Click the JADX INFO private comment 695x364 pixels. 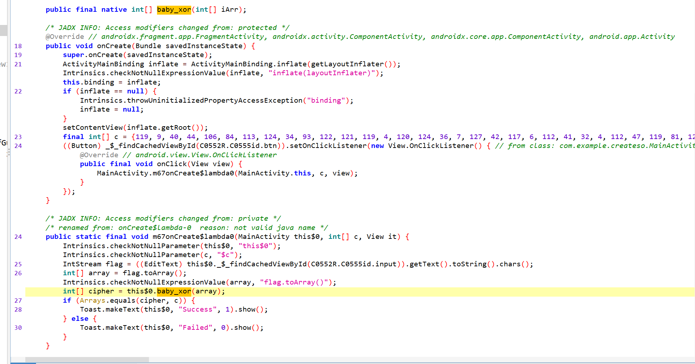[x=163, y=219]
